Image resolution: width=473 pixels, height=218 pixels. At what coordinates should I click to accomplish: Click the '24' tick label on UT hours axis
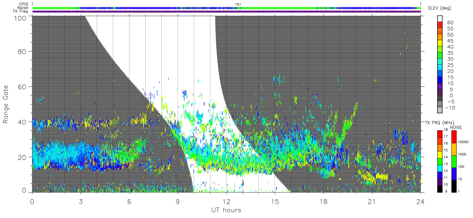click(420, 201)
